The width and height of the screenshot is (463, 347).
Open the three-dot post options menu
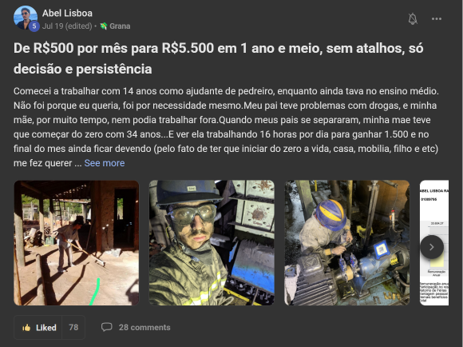coord(436,19)
